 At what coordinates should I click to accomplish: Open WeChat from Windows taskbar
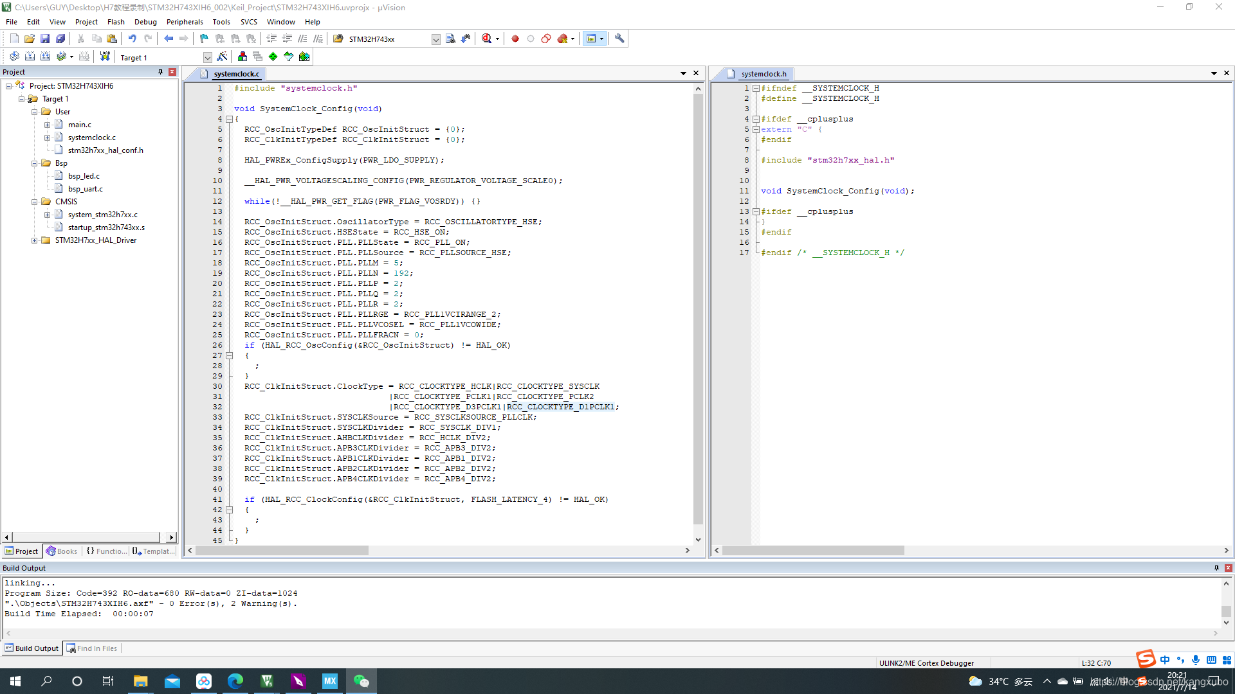tap(361, 681)
